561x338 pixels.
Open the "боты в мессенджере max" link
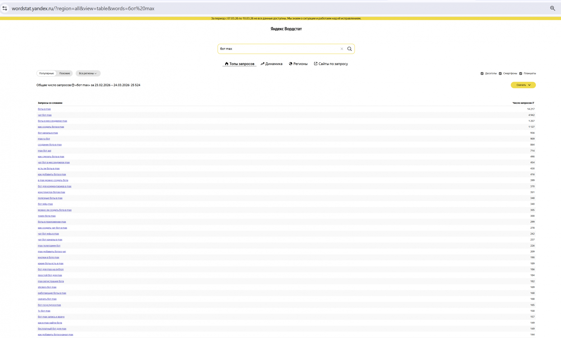[x=53, y=121]
